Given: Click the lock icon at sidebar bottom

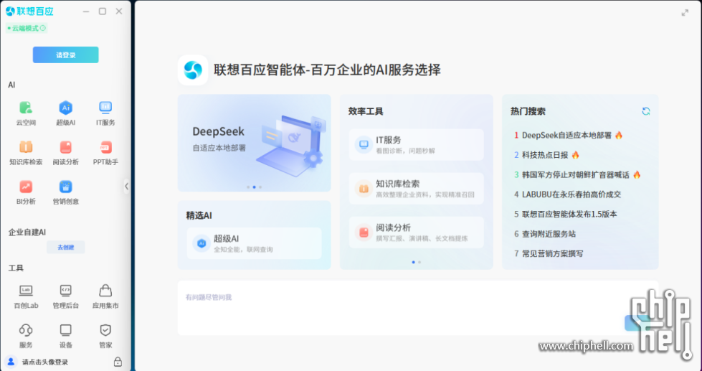Looking at the screenshot, I should click(118, 362).
